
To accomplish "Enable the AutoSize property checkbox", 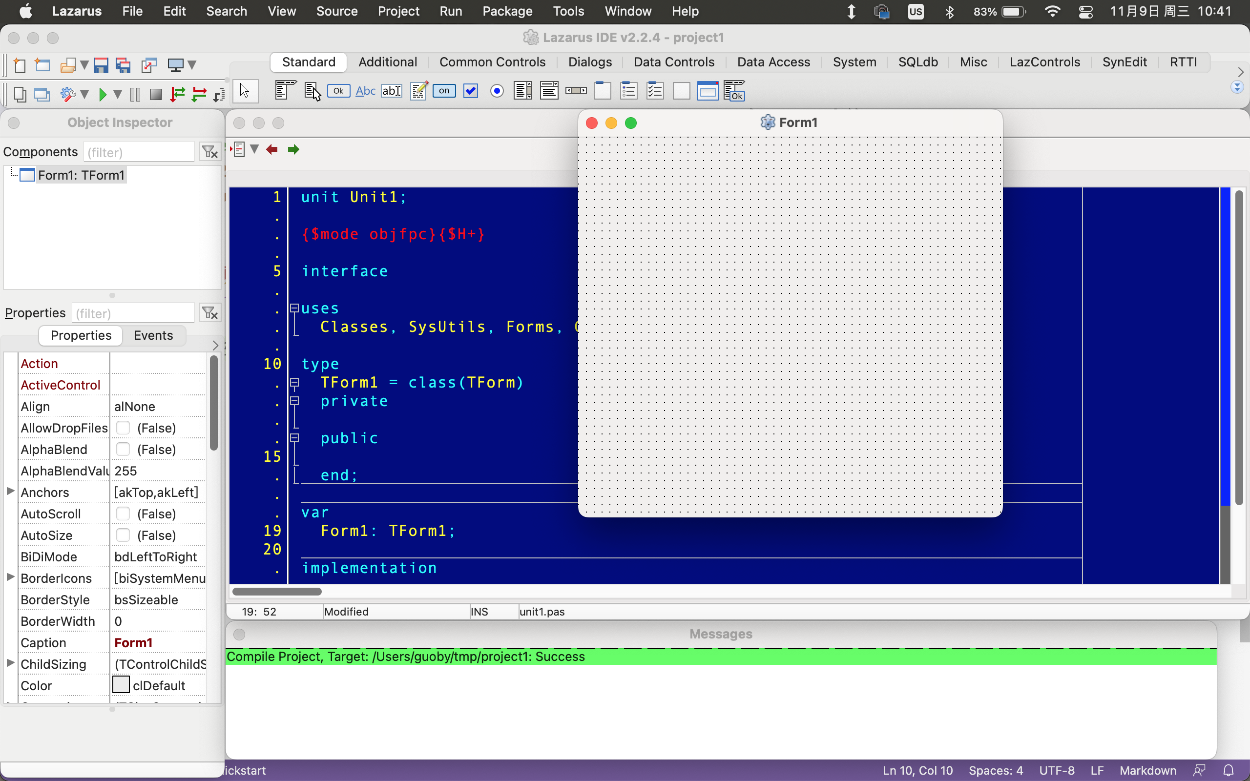I will 123,535.
